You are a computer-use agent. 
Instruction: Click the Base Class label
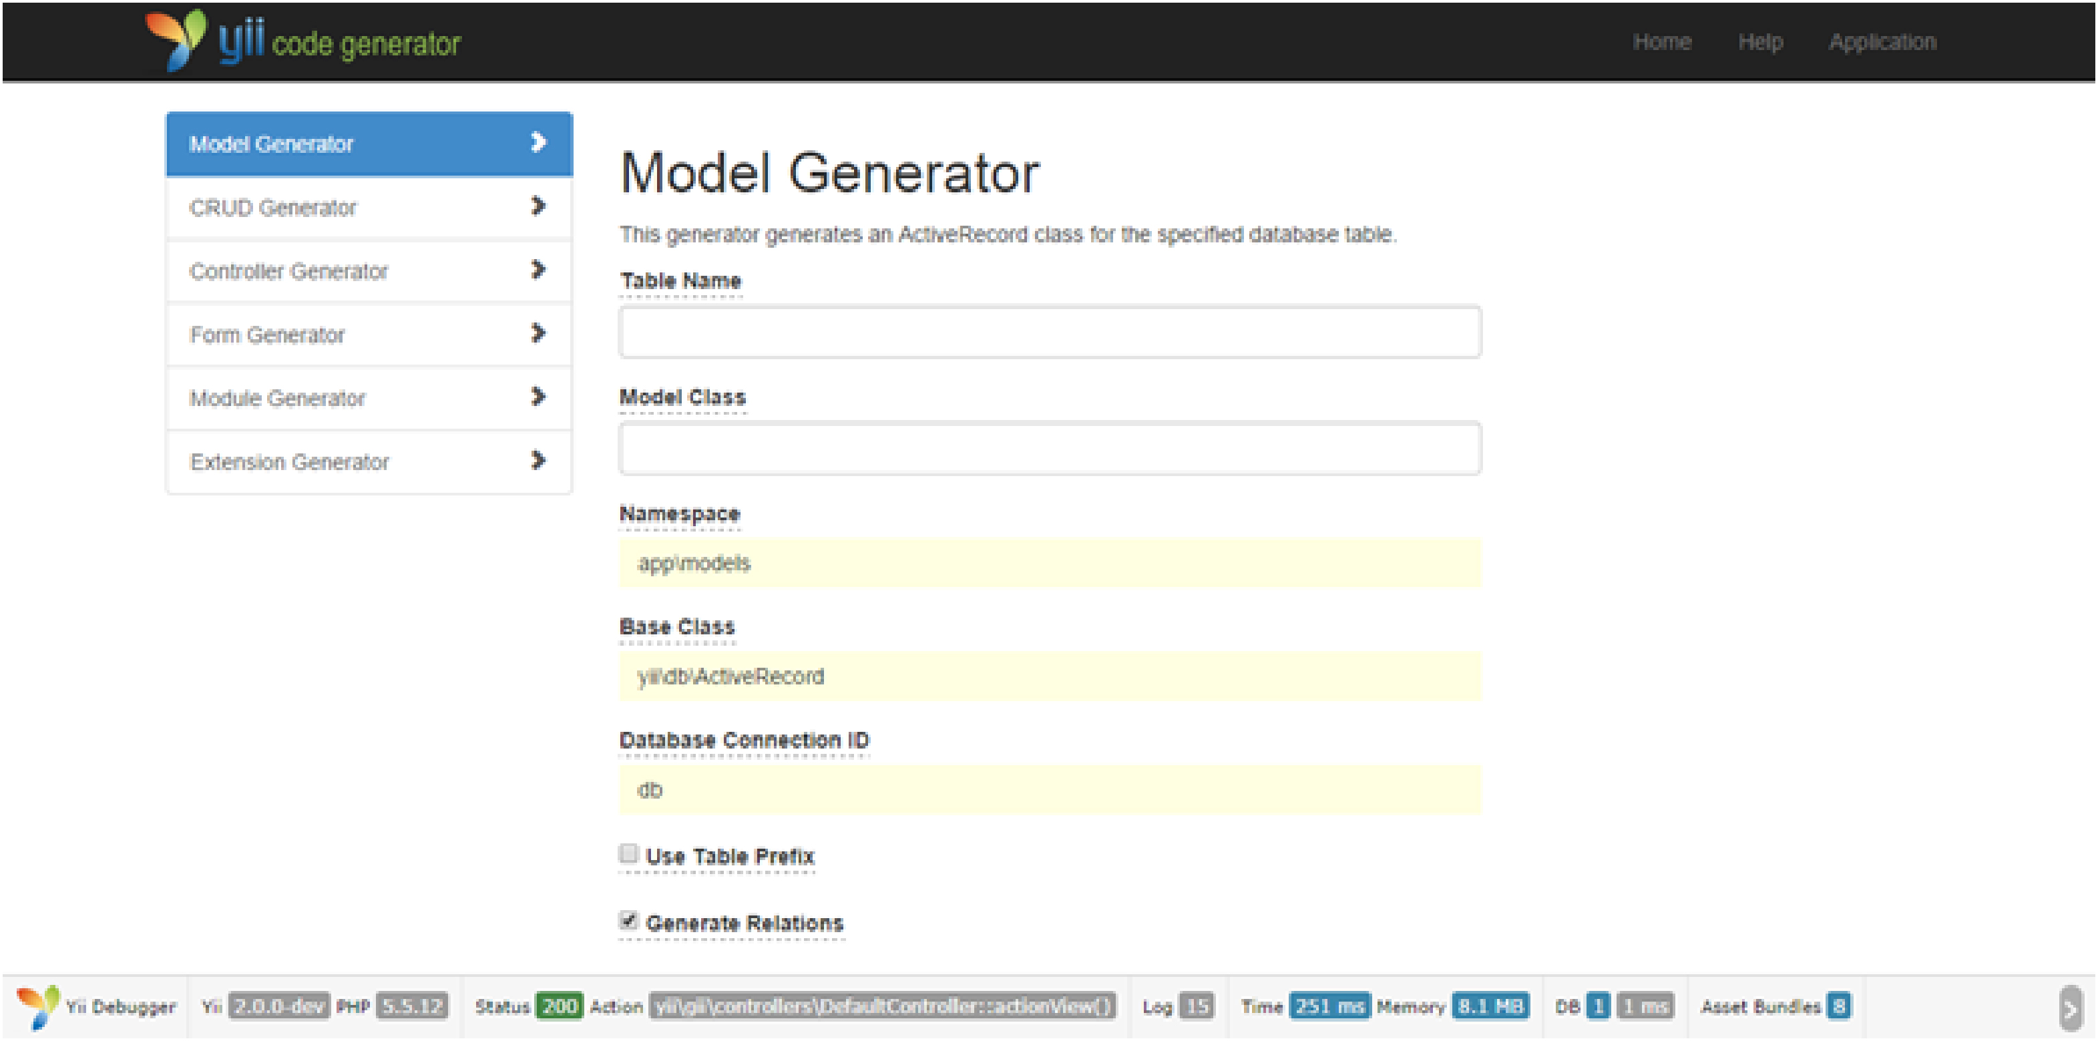[x=677, y=627]
